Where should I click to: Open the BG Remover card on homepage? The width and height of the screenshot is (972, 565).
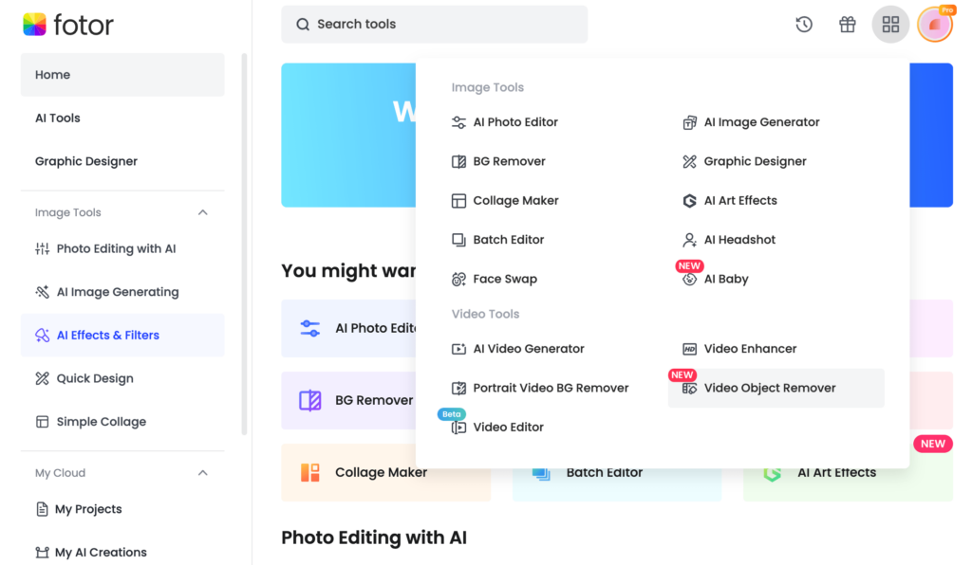point(348,400)
